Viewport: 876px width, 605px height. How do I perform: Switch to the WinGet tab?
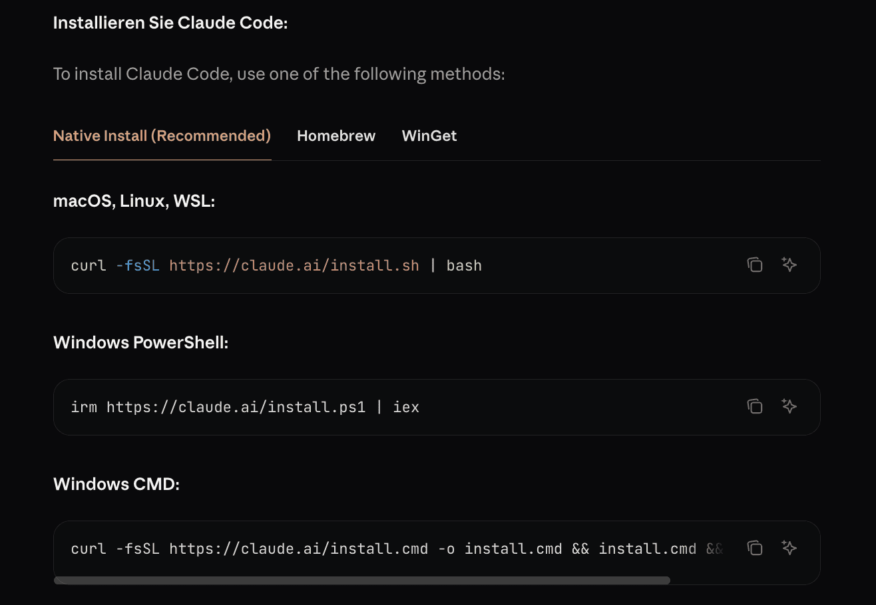(429, 136)
